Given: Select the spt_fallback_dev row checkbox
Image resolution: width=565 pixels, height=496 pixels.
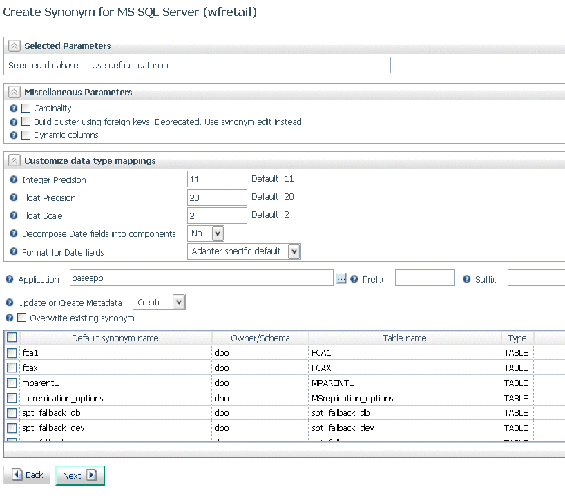Looking at the screenshot, I should click(12, 428).
